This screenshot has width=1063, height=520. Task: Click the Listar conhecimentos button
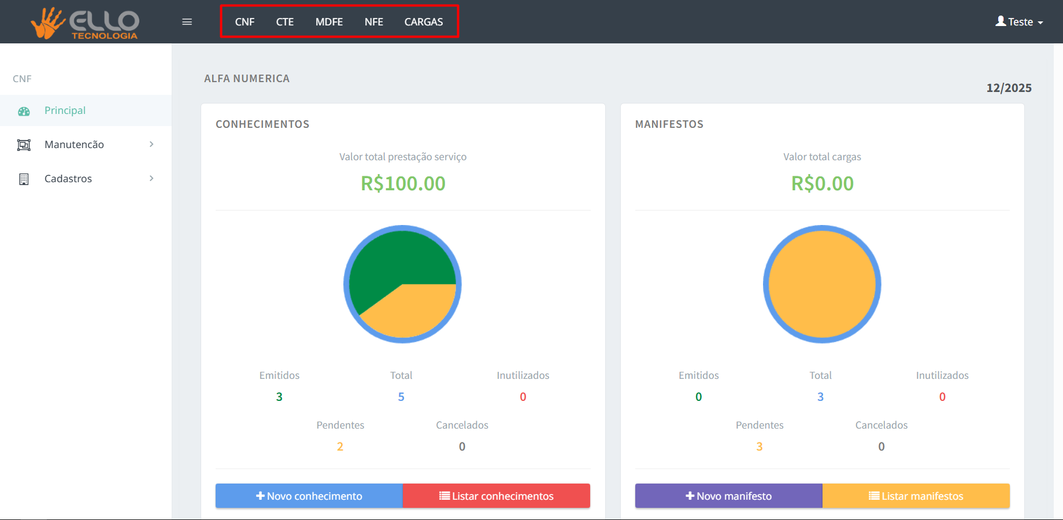[497, 496]
